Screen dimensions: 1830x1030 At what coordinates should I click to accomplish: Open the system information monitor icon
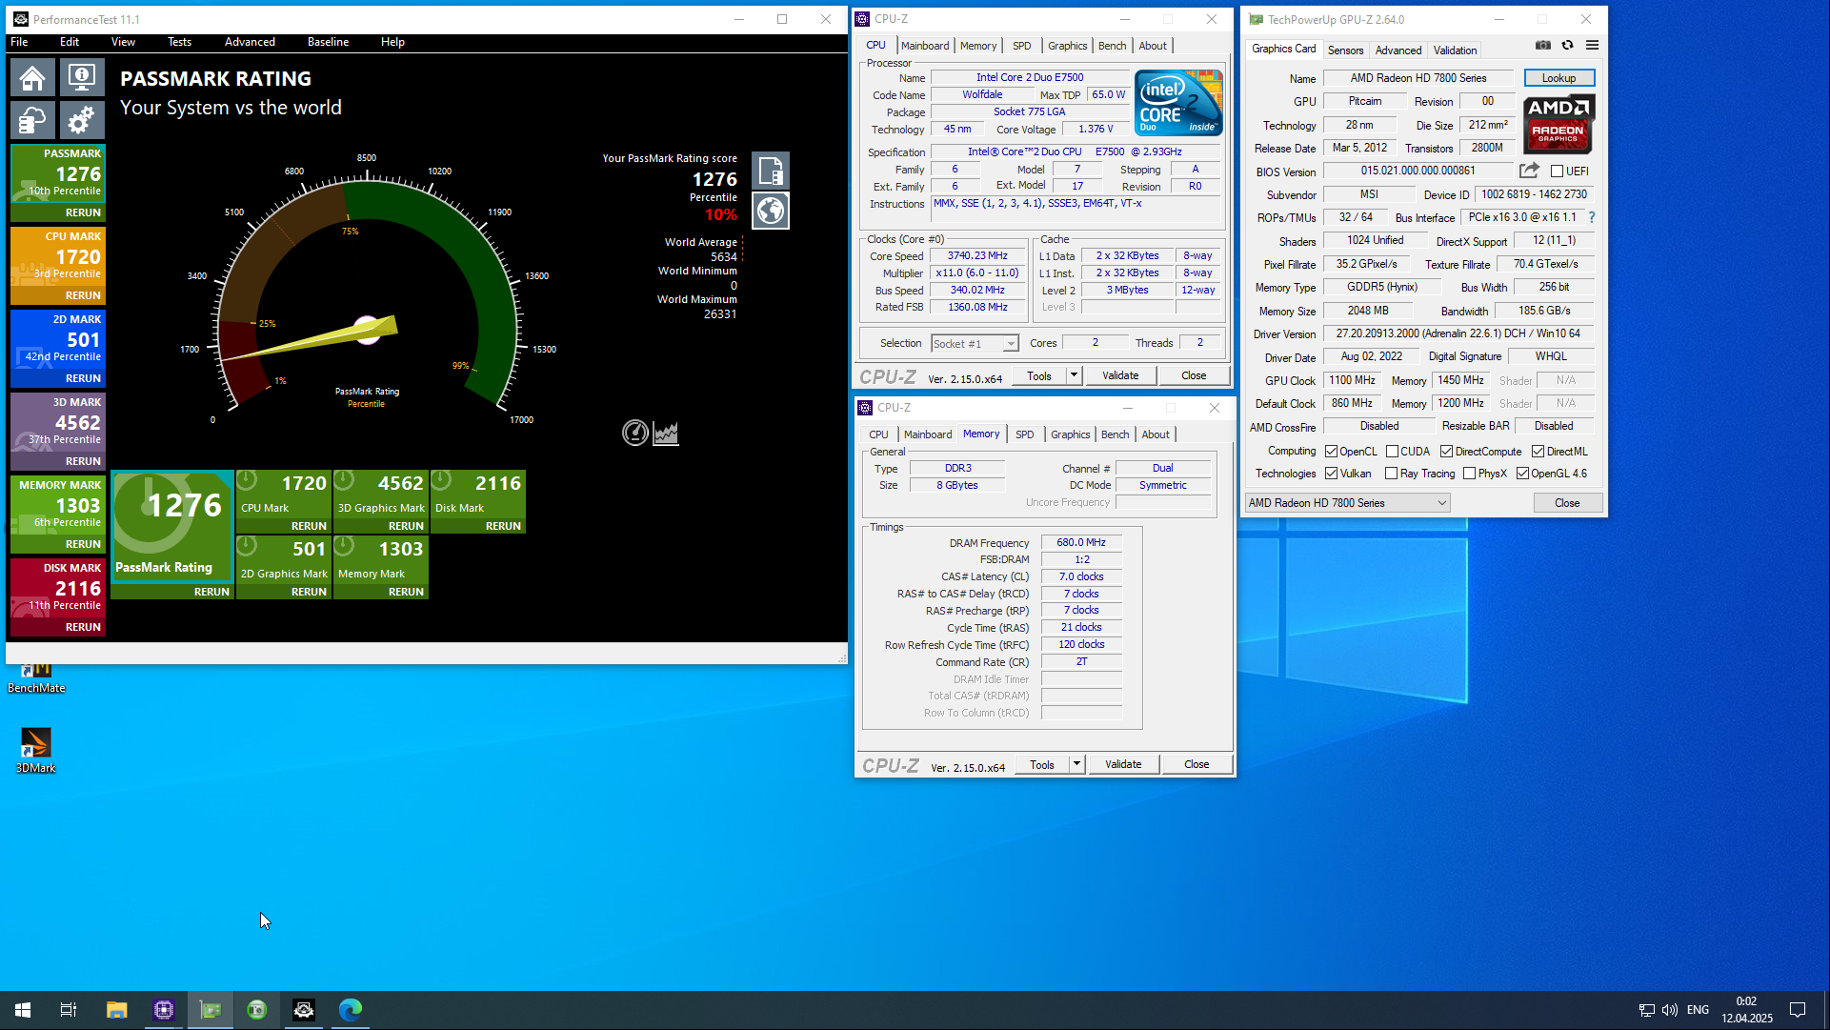(82, 78)
